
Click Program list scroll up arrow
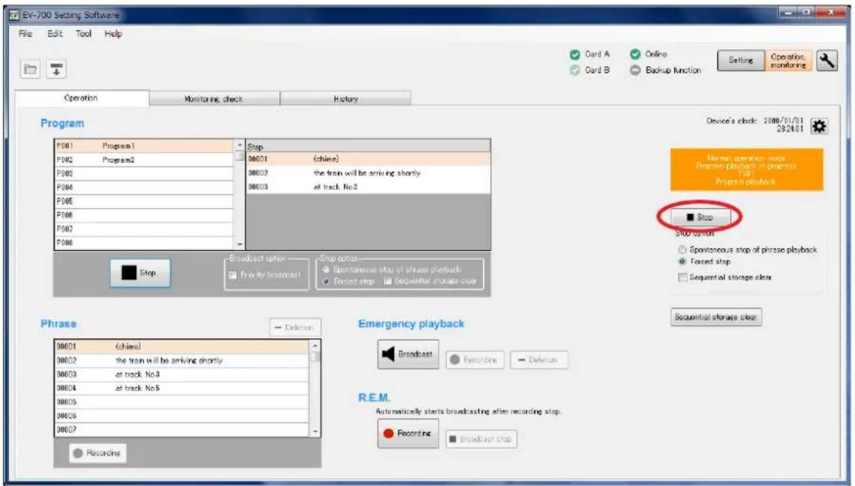[x=239, y=145]
